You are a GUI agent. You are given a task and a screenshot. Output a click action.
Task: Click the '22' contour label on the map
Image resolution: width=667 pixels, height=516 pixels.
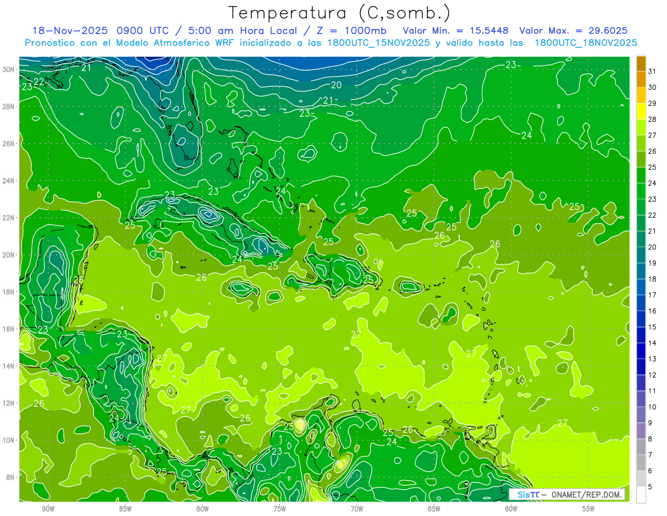click(x=39, y=81)
